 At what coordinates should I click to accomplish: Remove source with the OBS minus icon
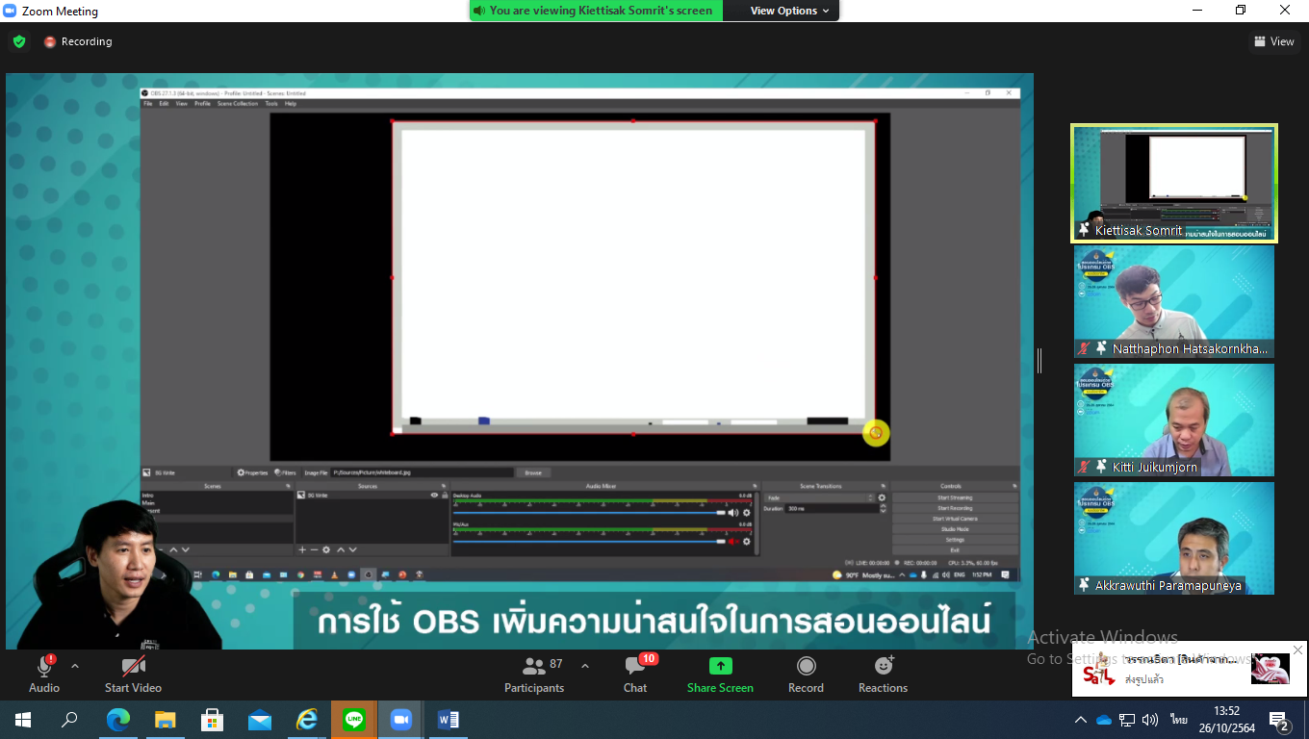point(314,549)
